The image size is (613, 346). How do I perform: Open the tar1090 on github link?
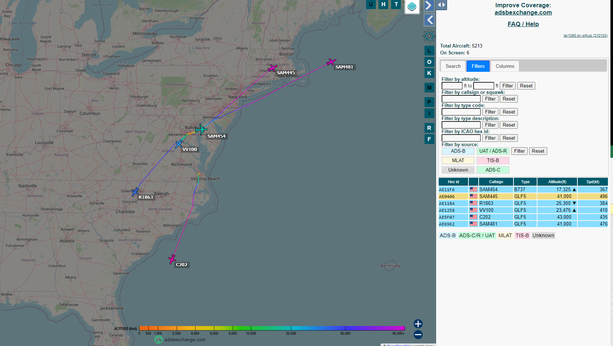pos(585,36)
